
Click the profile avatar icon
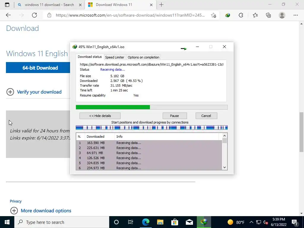coord(282,15)
